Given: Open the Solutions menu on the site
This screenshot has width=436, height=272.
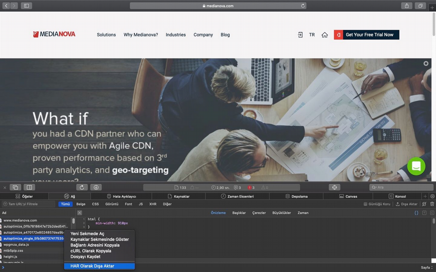Looking at the screenshot, I should tap(106, 35).
